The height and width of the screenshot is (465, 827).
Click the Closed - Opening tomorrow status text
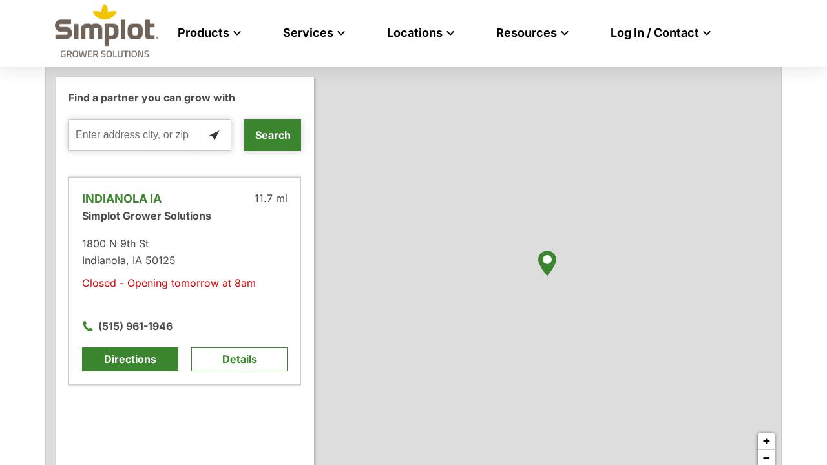click(169, 283)
